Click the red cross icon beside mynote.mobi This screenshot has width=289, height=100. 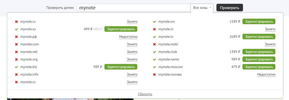point(154,44)
